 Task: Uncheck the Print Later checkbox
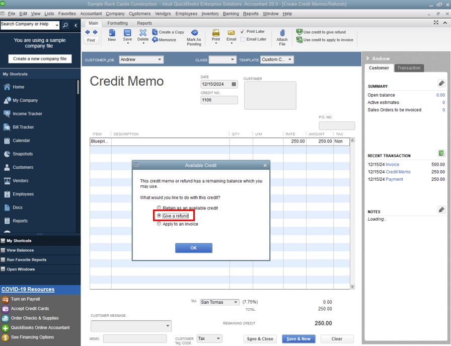tap(243, 32)
